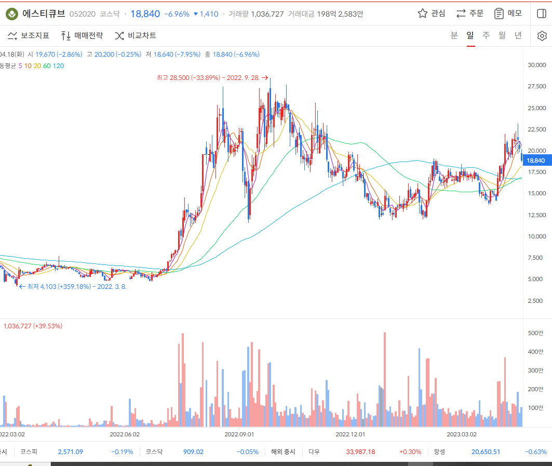Click the 60-day moving average label
Viewport: 552px width, 466px height.
tap(47, 66)
